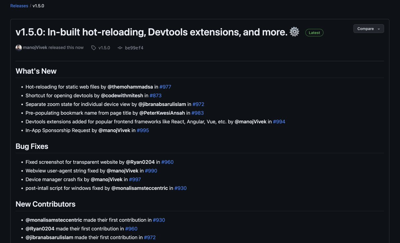Open pull request #873 devtools shortcut
The width and height of the screenshot is (400, 243).
click(x=155, y=95)
